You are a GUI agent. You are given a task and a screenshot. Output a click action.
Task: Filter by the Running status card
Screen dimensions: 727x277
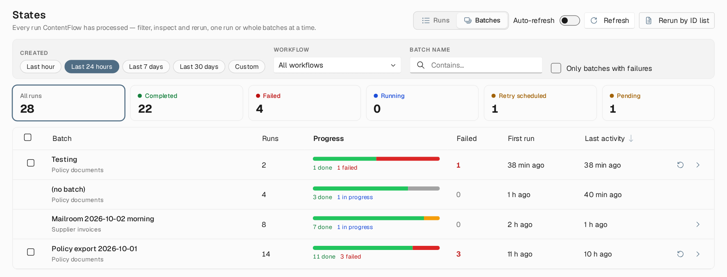422,103
